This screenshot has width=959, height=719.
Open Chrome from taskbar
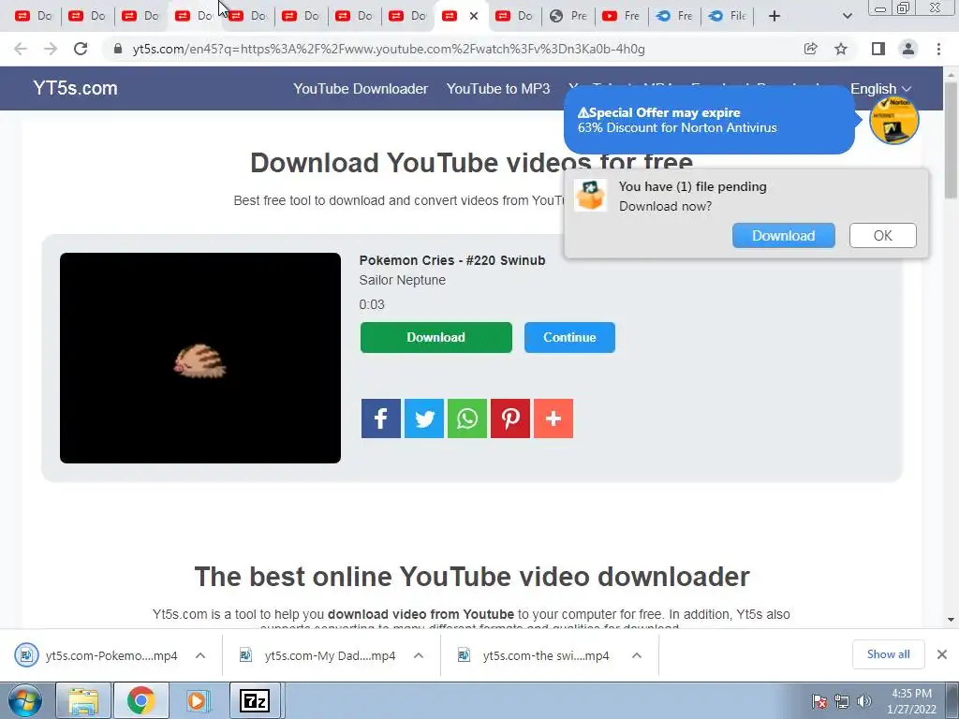(x=140, y=700)
